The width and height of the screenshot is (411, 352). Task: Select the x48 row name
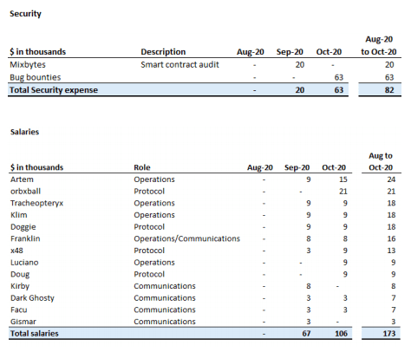[16, 251]
